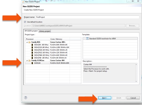
Task: Toggle the Use default location checkbox
Action: (x=25, y=22)
